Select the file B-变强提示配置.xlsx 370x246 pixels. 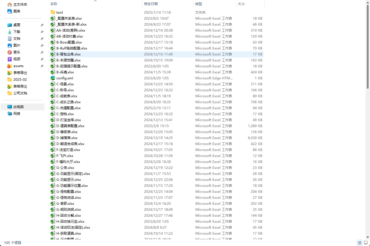(72, 66)
